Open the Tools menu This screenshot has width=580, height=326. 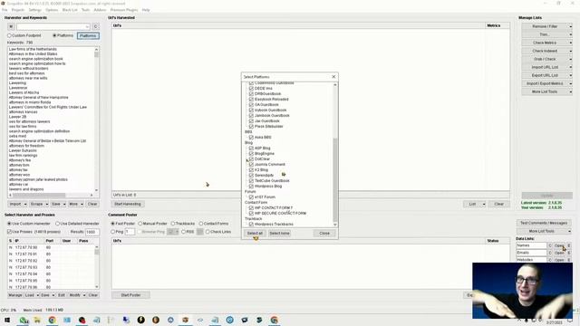click(x=85, y=10)
